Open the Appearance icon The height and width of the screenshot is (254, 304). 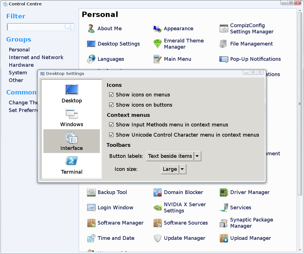[157, 29]
